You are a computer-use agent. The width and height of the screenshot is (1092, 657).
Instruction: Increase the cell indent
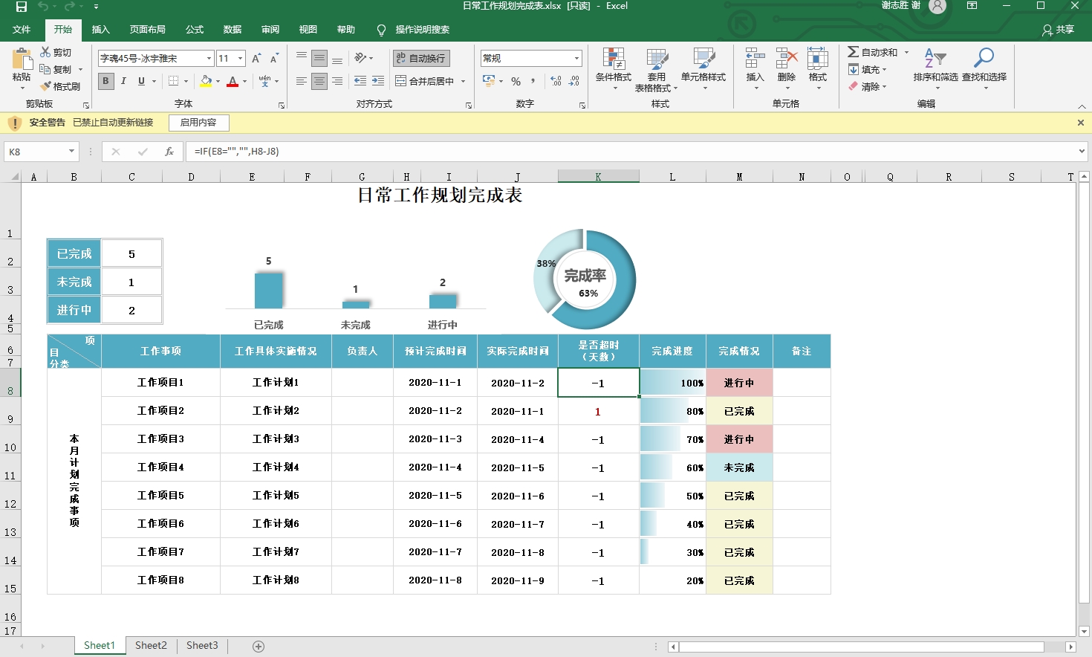click(378, 81)
